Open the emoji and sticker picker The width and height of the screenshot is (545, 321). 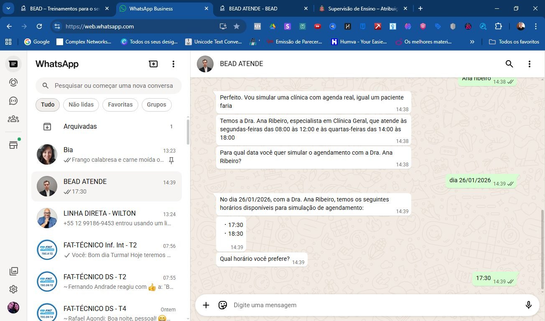click(223, 305)
